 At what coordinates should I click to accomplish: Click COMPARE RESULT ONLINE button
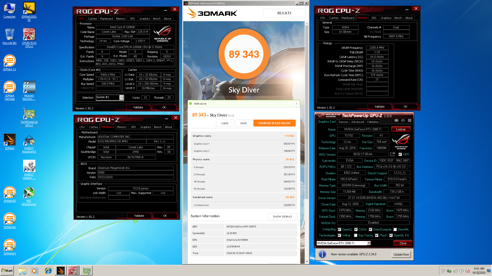click(x=274, y=123)
